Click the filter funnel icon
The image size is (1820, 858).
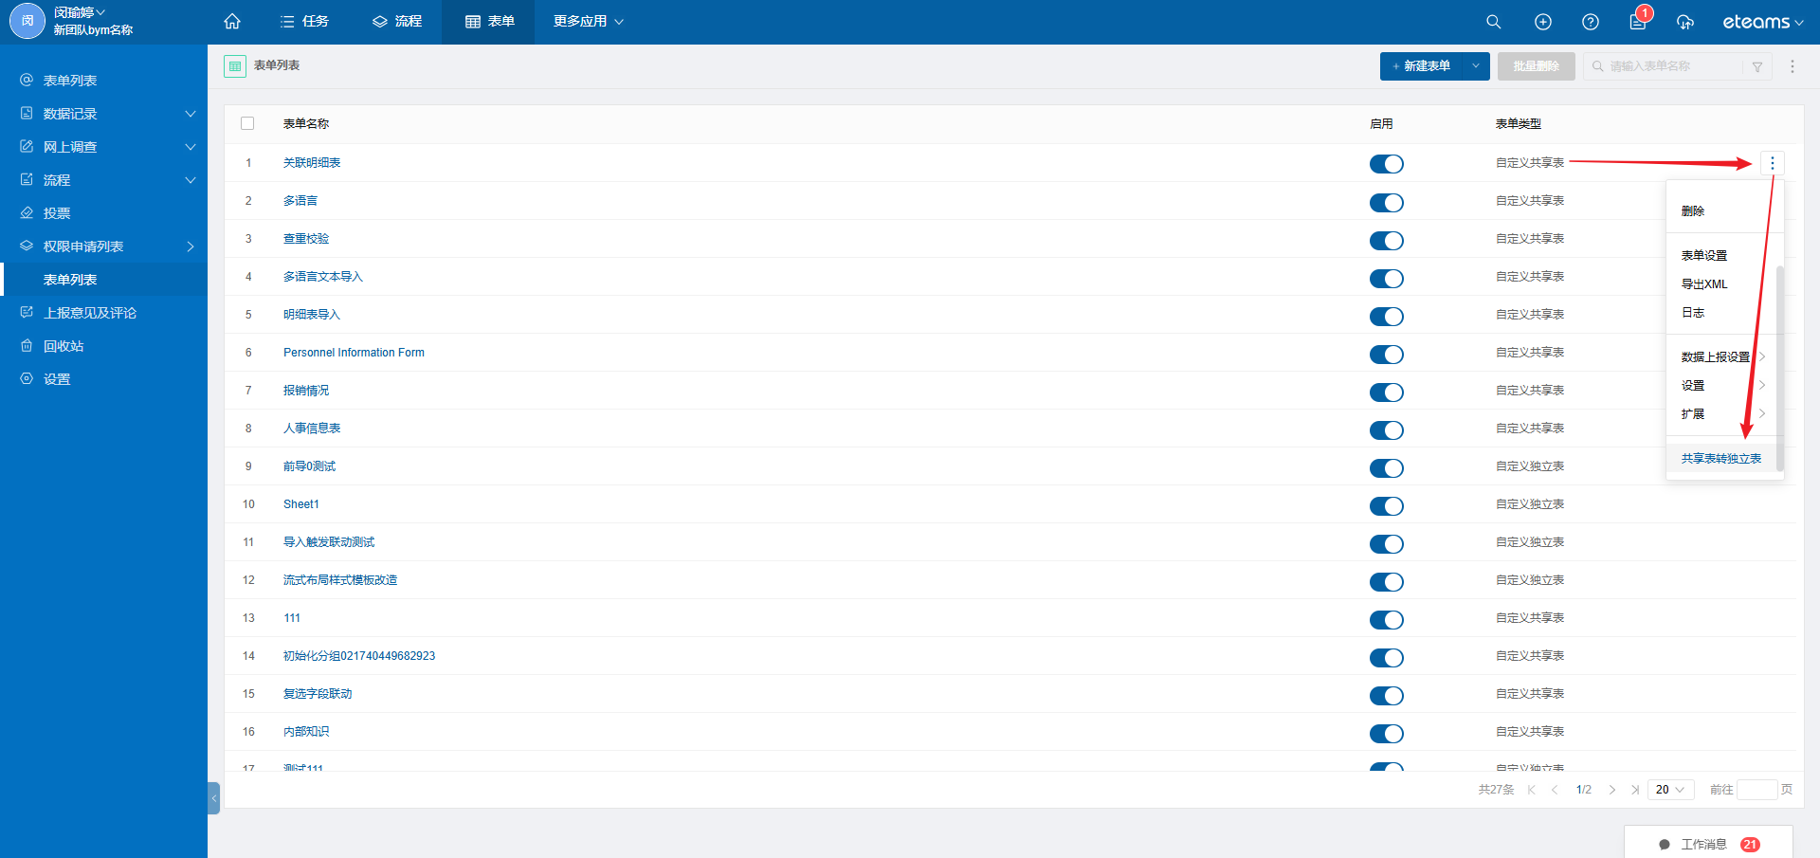click(x=1757, y=66)
